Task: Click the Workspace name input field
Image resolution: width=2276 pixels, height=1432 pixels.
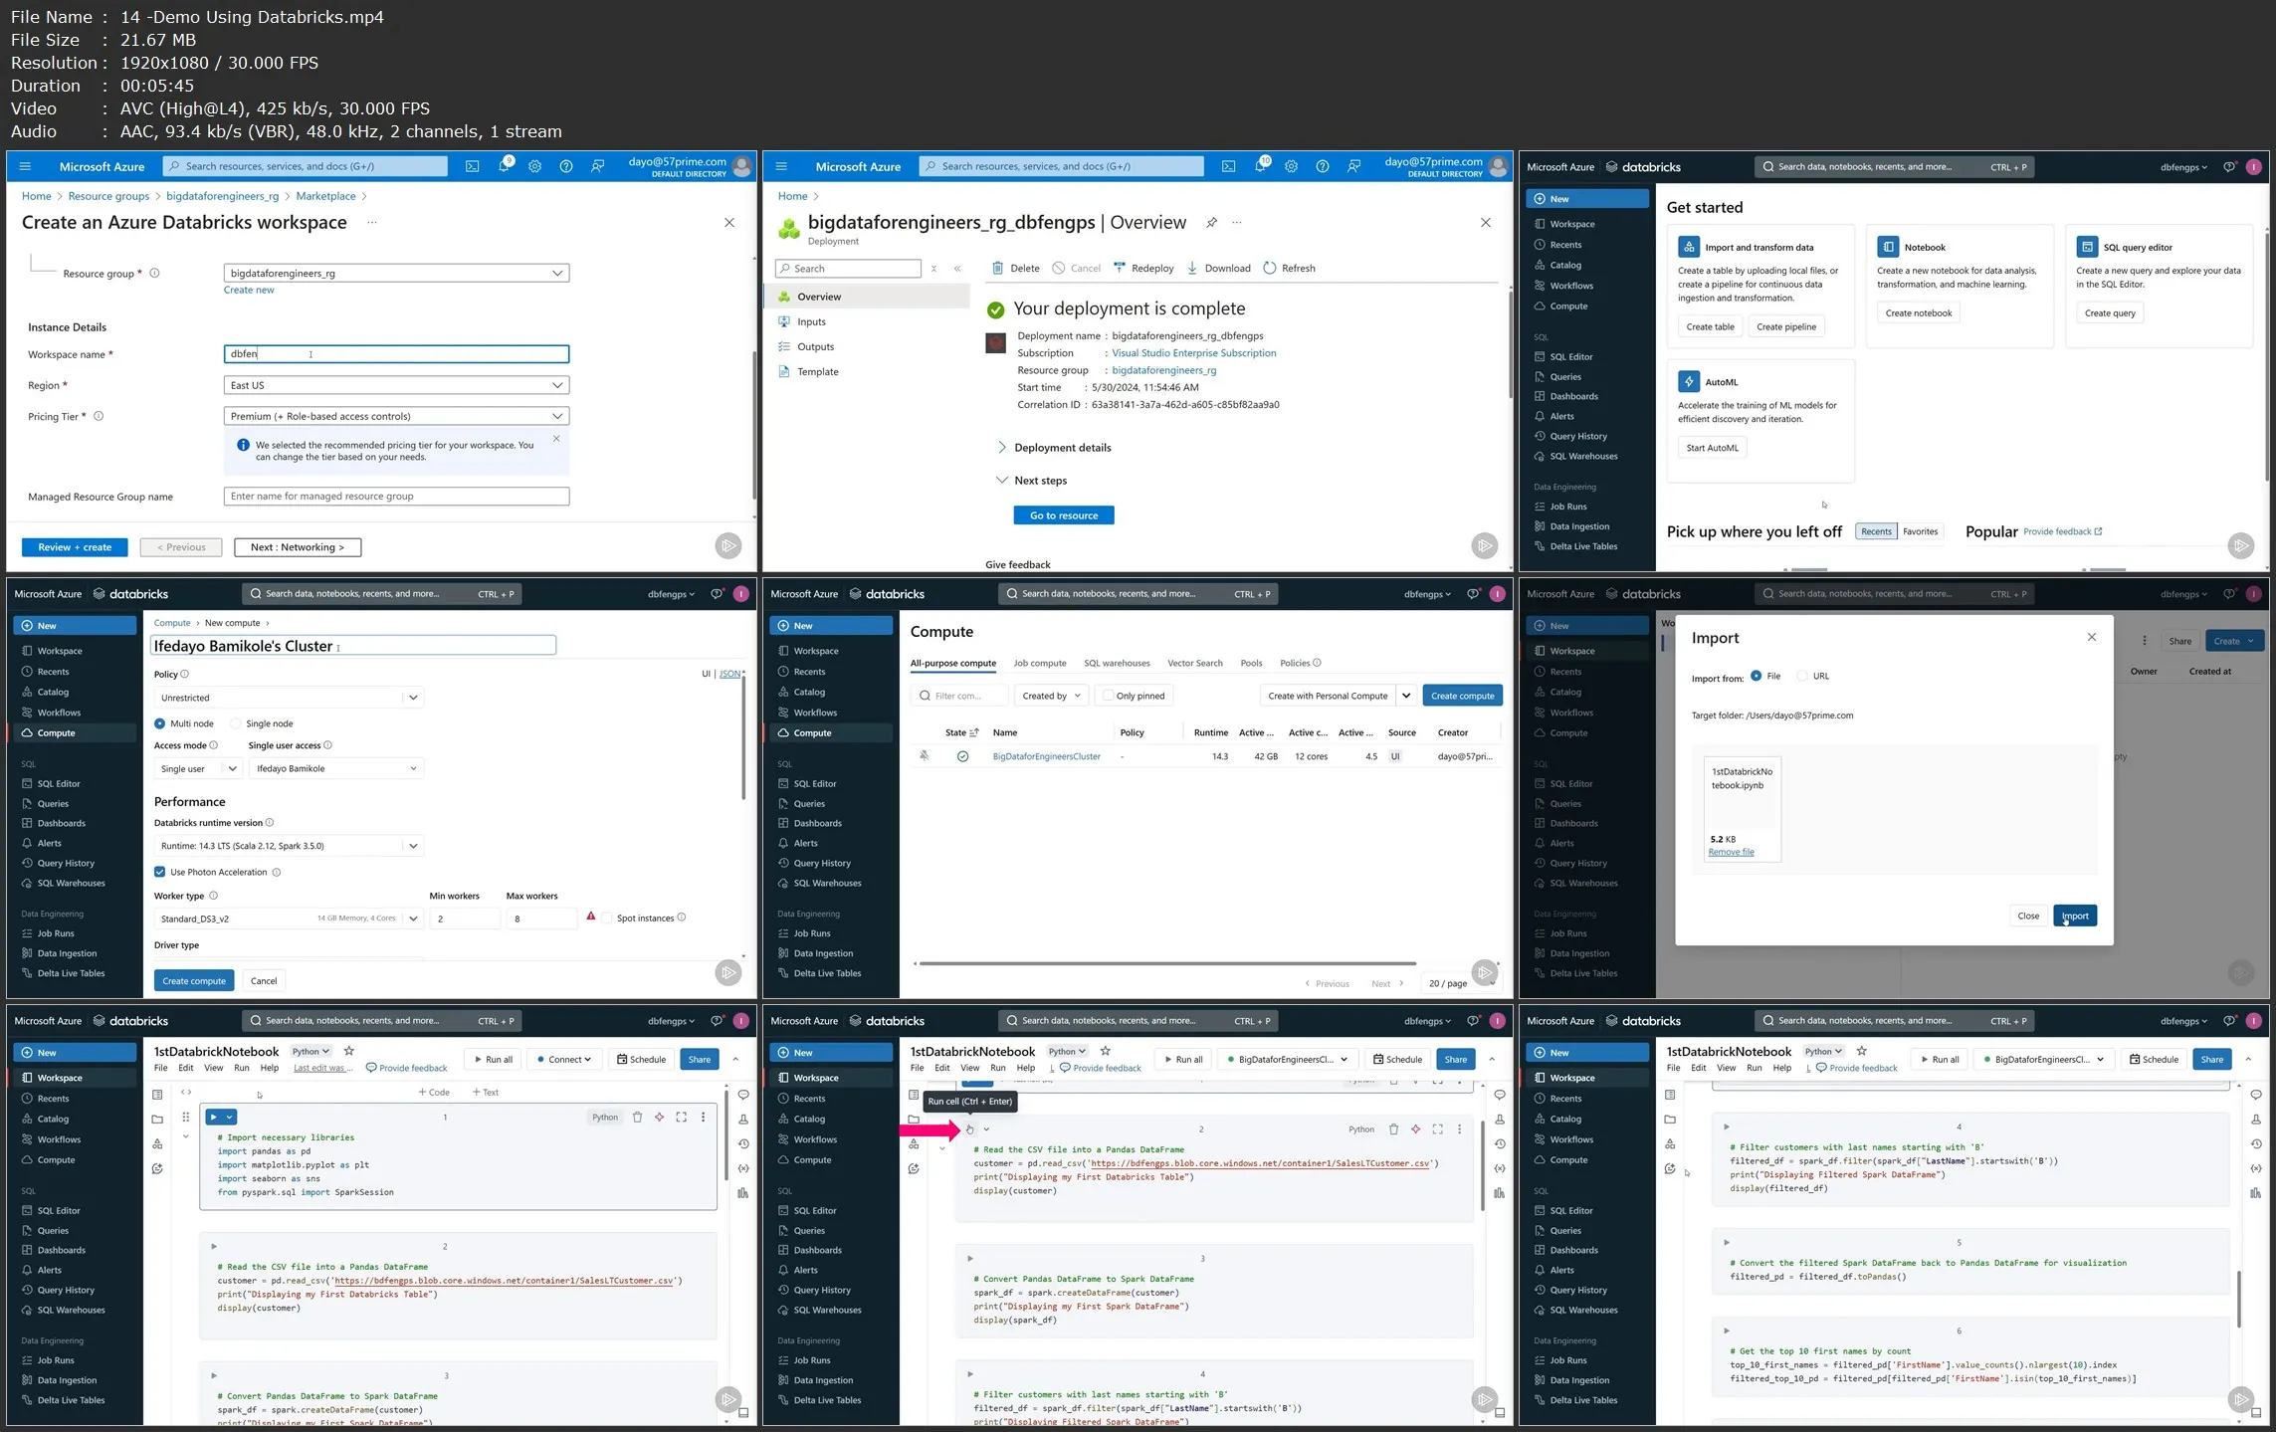Action: point(396,354)
